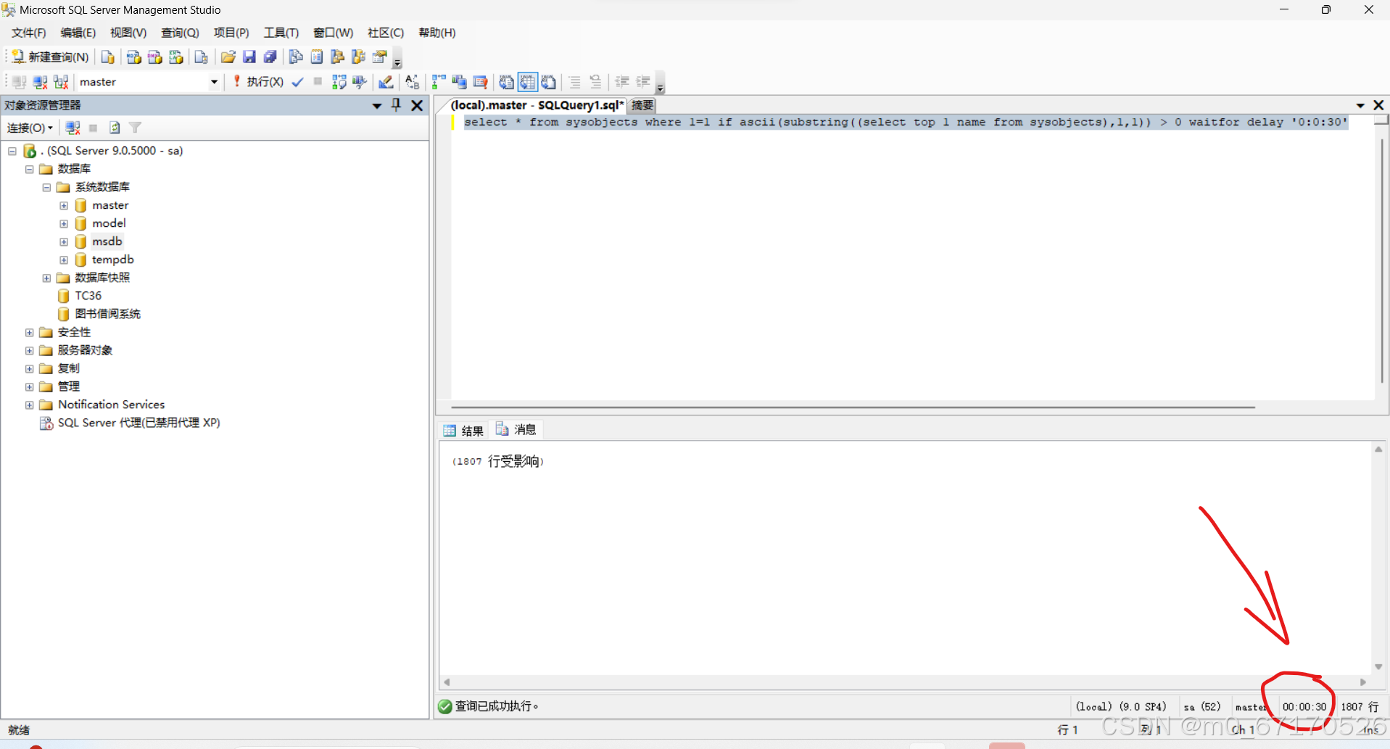Click the Template Explorer icon
This screenshot has width=1390, height=749.
[x=359, y=57]
